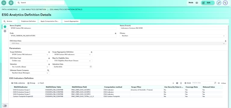Click the second round teal icon beside menu
231x108 pixels.
point(11,3)
